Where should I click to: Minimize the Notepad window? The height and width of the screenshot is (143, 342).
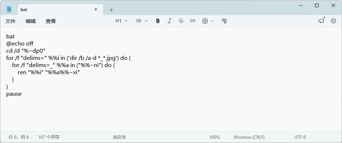click(x=301, y=6)
